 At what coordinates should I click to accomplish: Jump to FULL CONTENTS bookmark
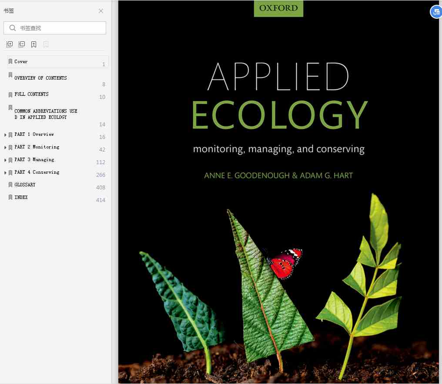click(32, 94)
